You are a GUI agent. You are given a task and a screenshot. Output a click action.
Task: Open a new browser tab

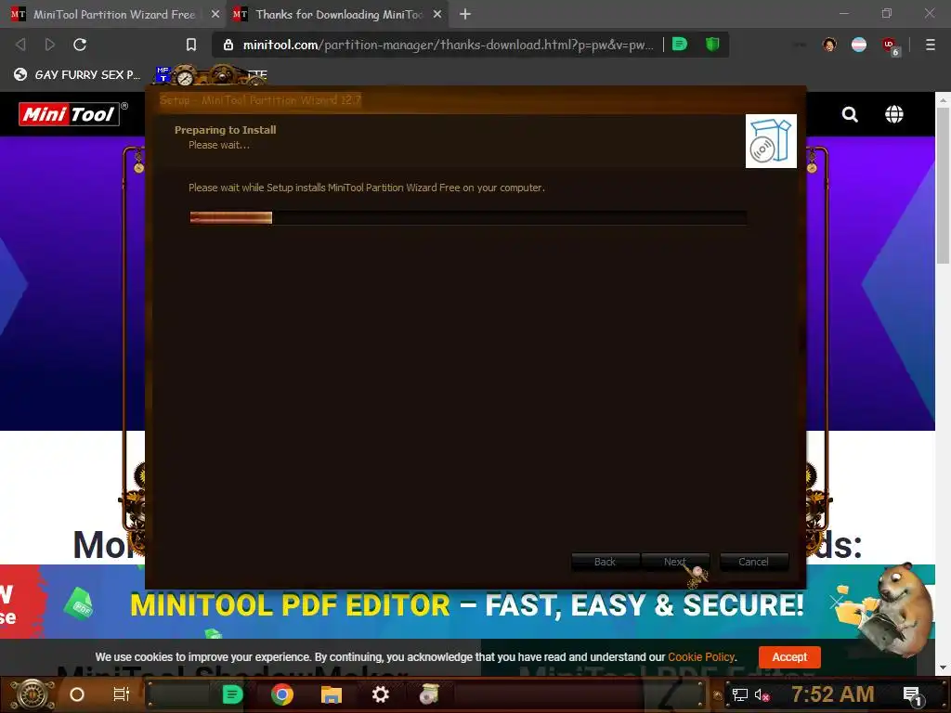click(464, 14)
